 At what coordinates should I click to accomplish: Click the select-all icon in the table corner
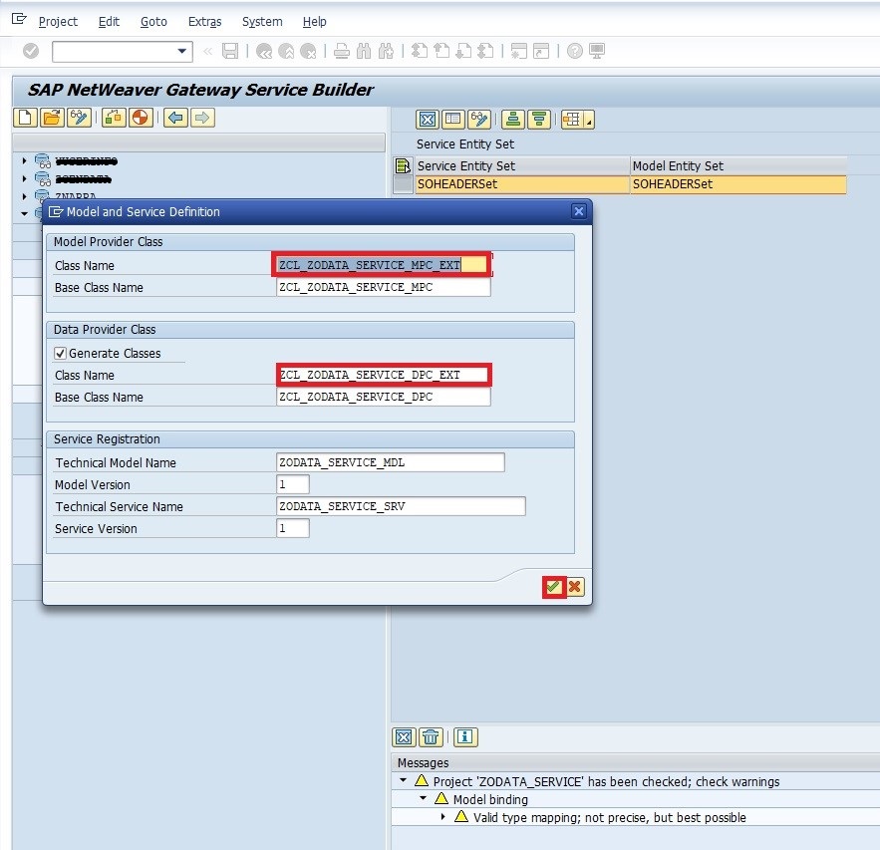click(x=403, y=166)
